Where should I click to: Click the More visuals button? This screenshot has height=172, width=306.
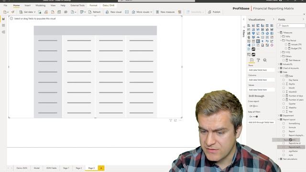point(142,12)
